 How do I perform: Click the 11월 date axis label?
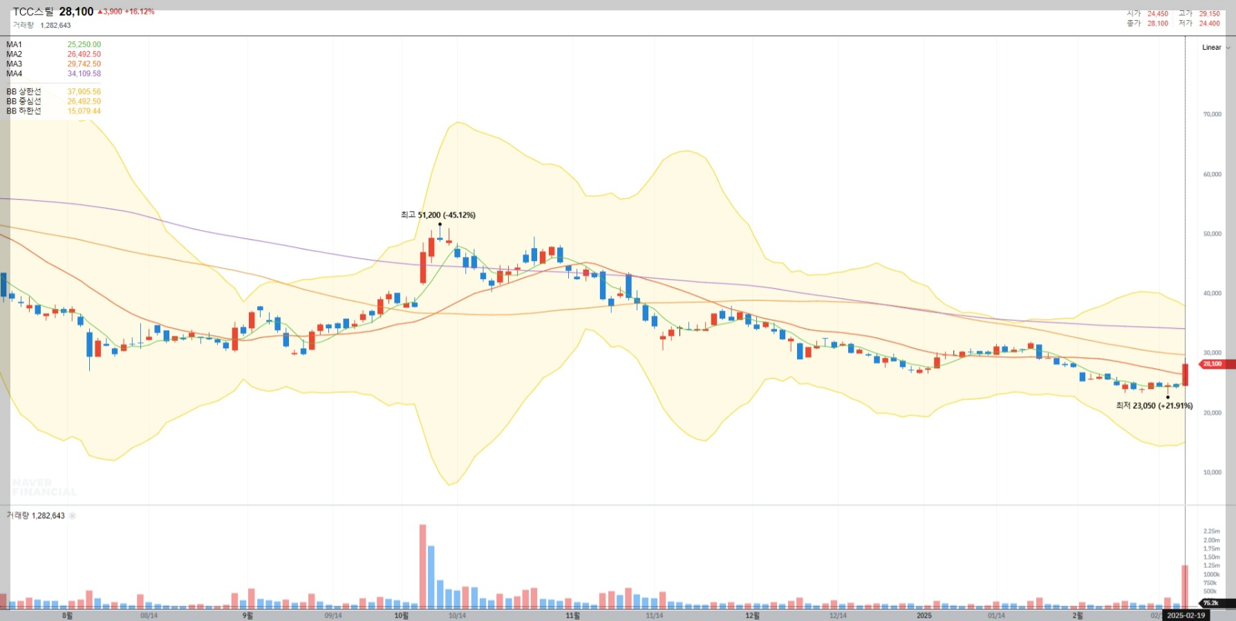[572, 615]
